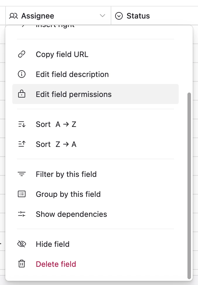Click the filter lines icon
This screenshot has width=198, height=285.
22,174
